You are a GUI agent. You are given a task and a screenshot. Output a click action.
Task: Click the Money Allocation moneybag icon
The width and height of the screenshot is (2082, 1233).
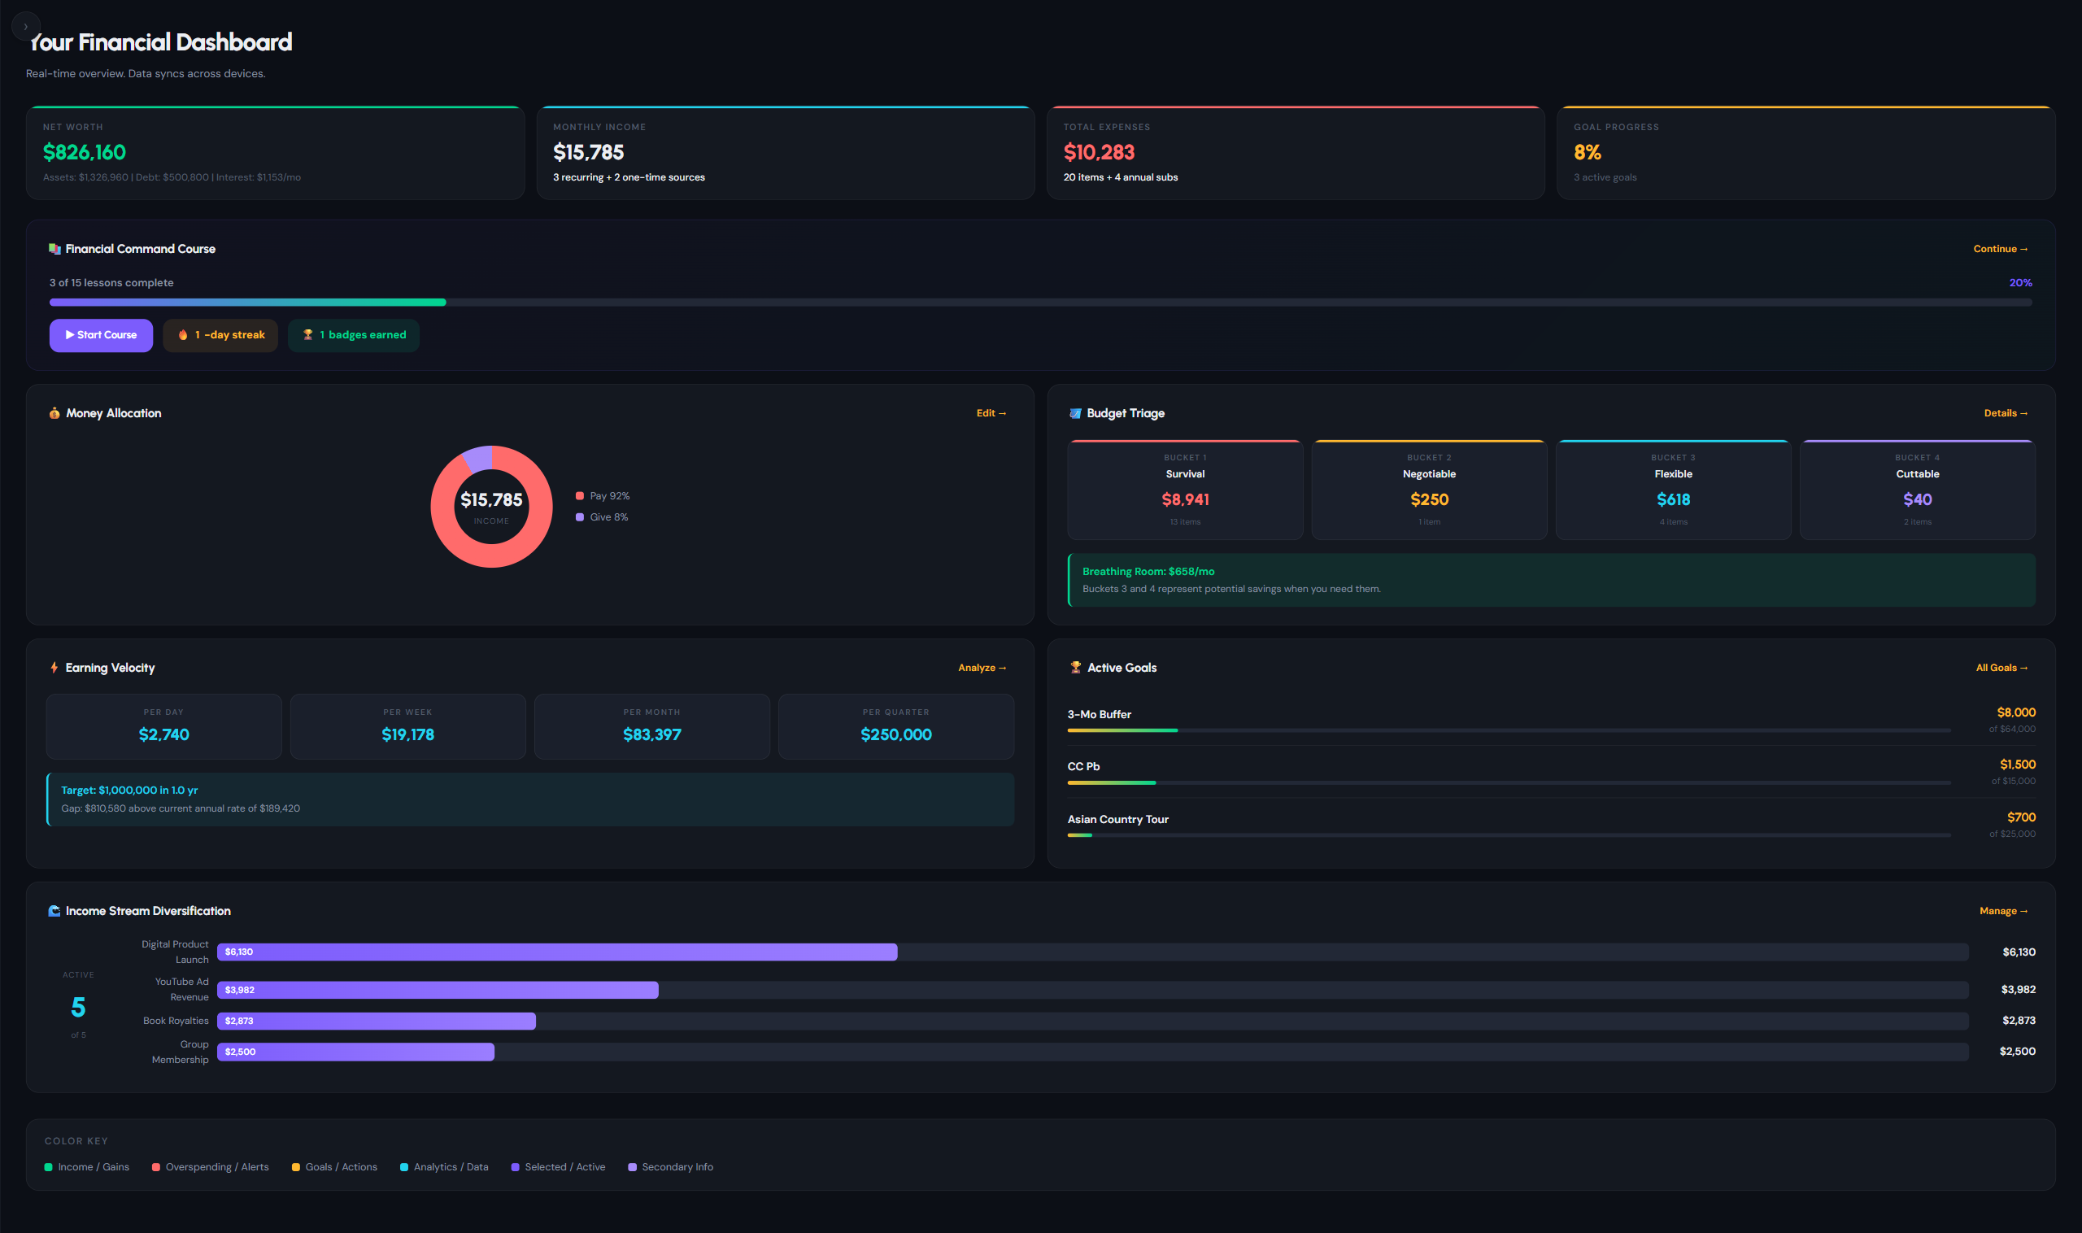pyautogui.click(x=53, y=412)
